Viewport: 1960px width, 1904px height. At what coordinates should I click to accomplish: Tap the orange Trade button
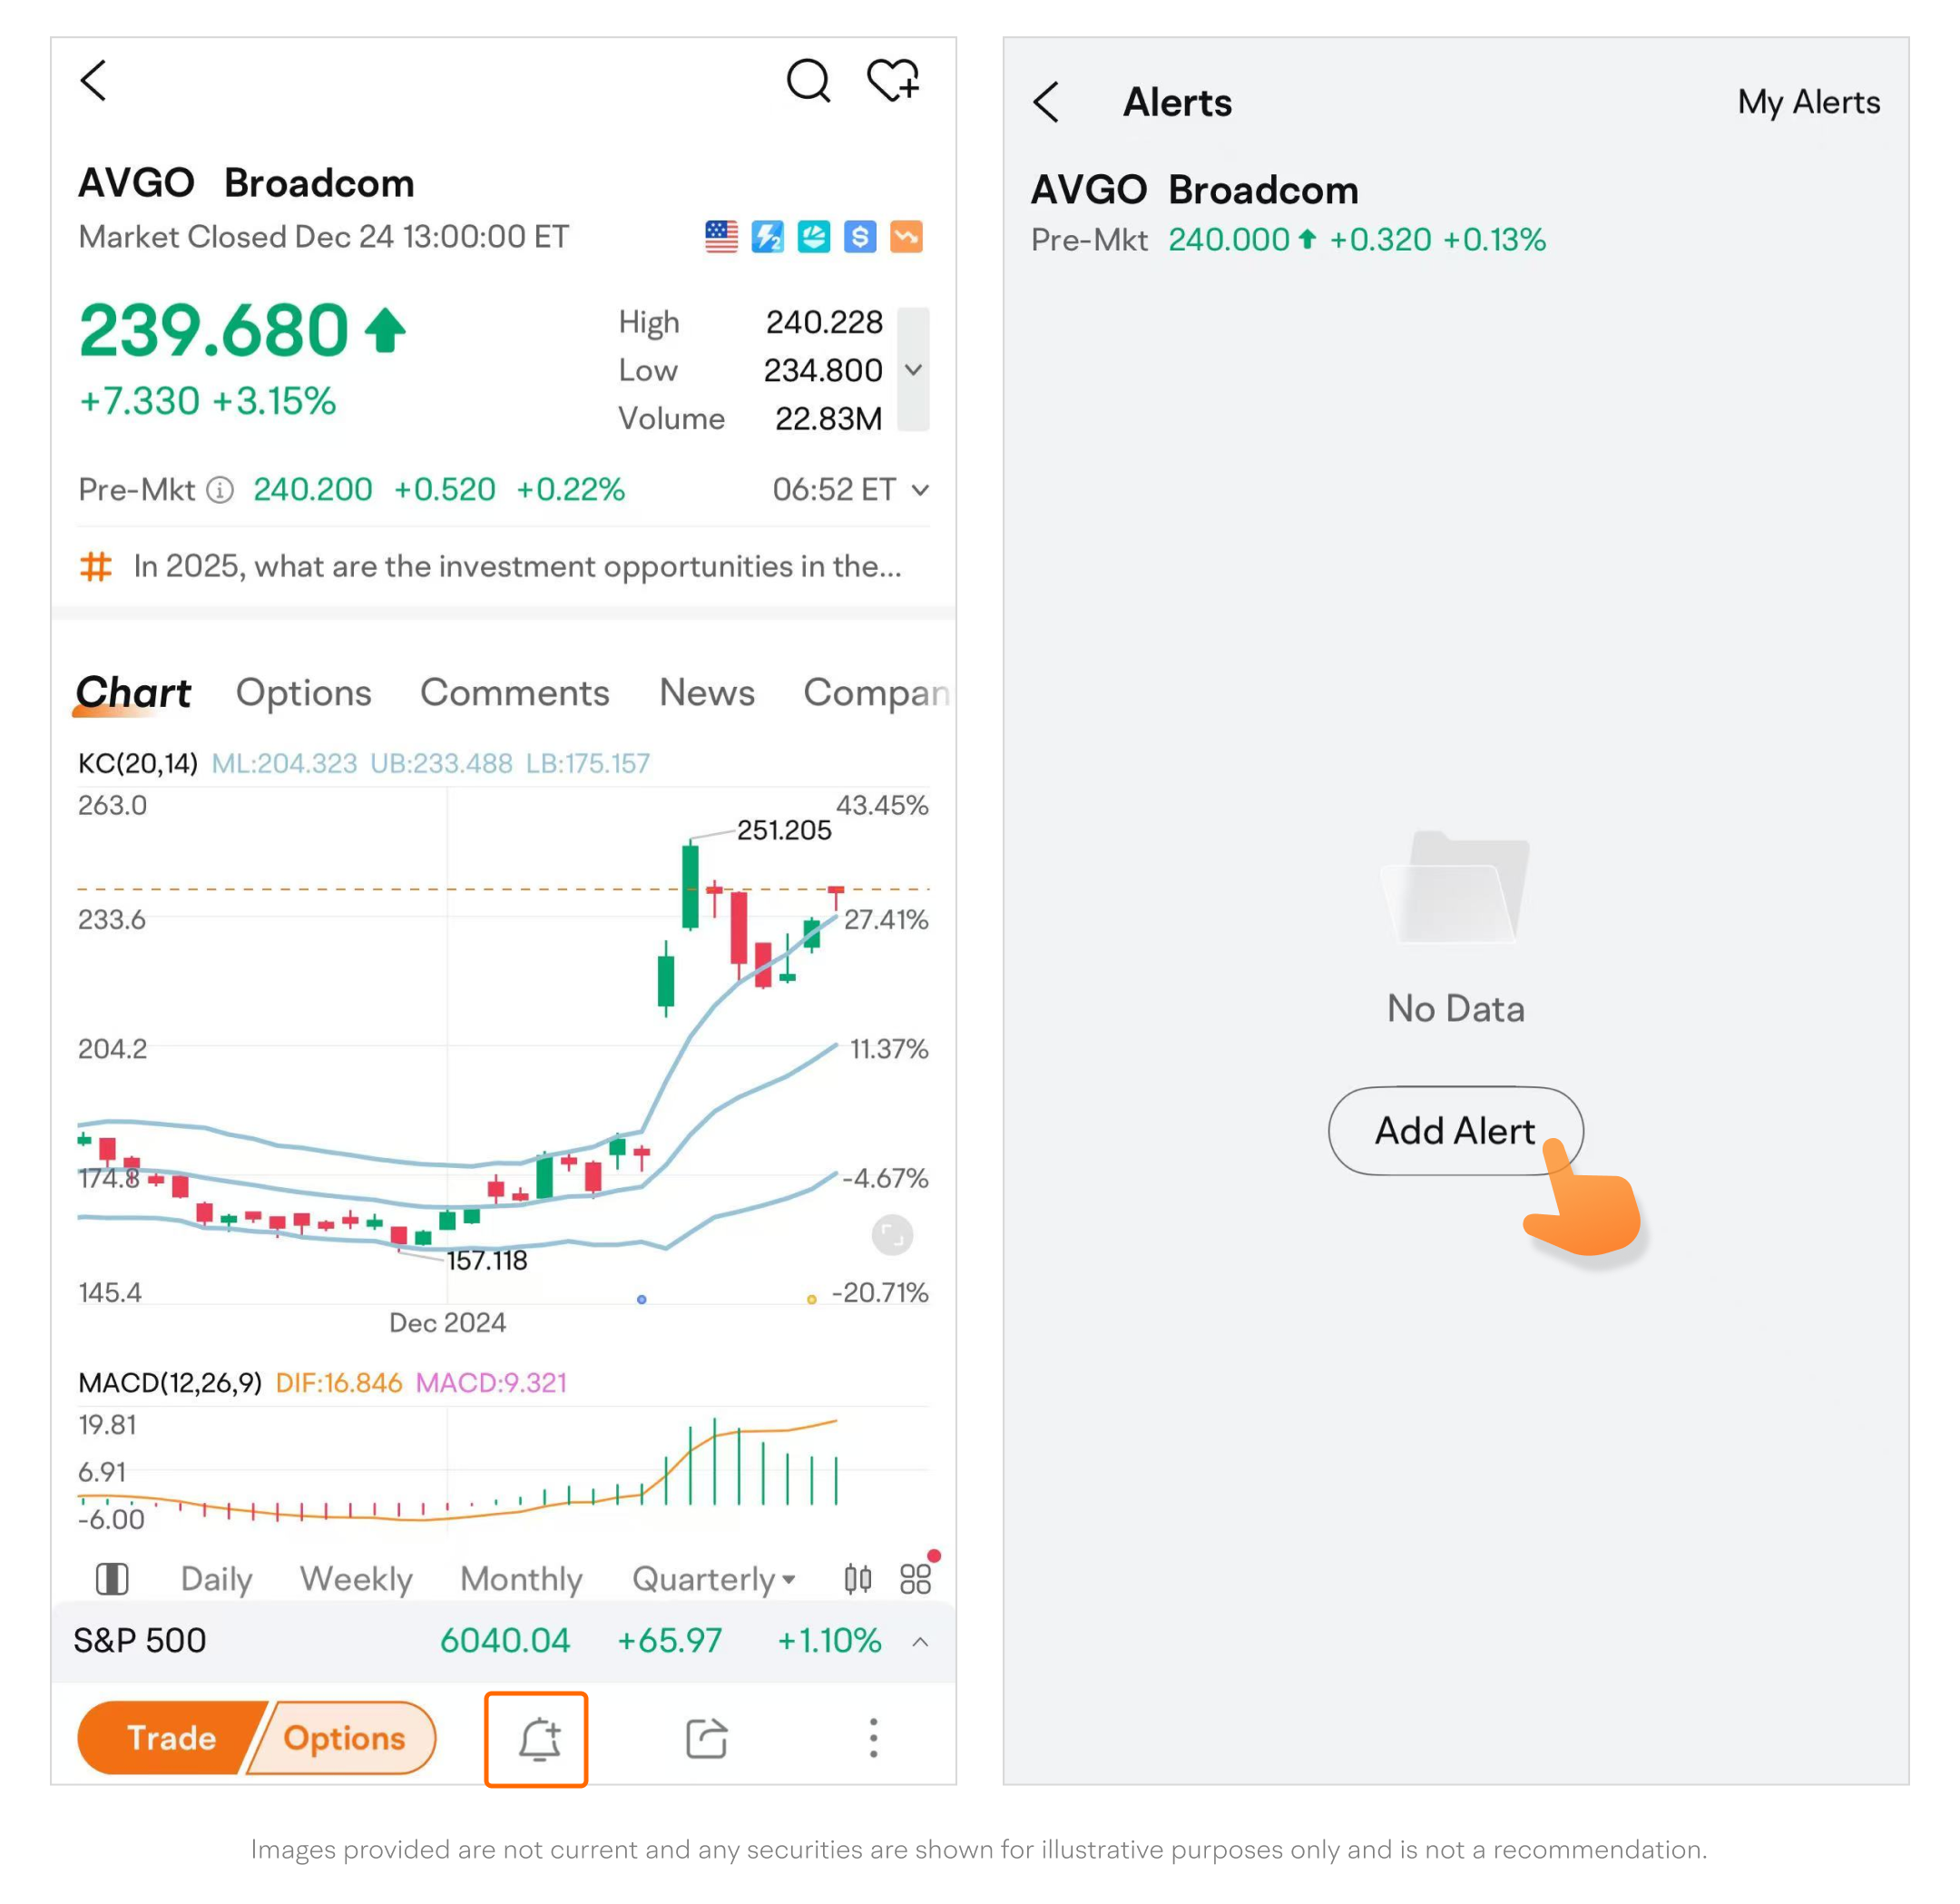coord(170,1739)
